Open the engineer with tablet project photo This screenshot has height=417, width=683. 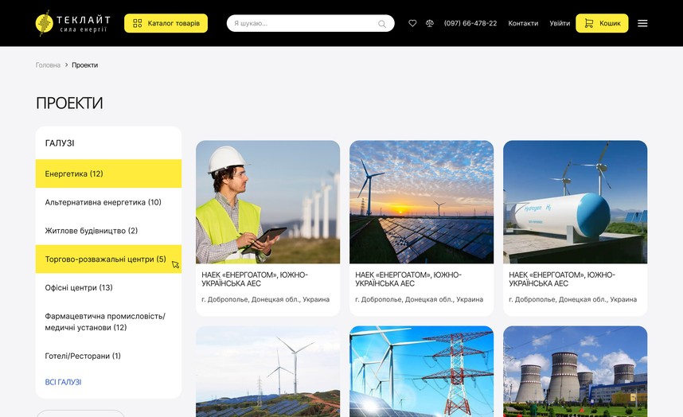[x=268, y=202]
